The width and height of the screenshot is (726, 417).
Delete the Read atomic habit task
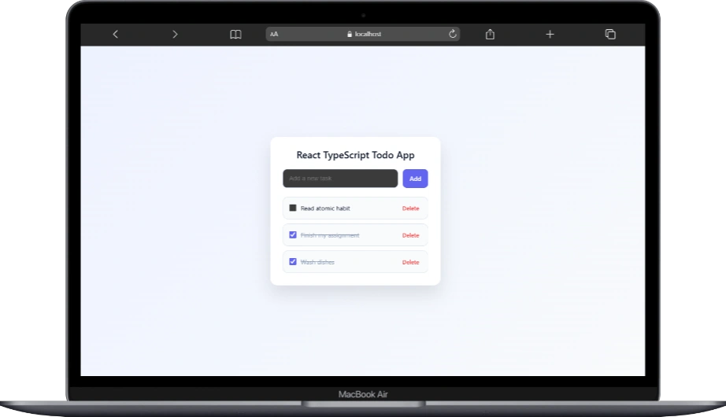411,208
